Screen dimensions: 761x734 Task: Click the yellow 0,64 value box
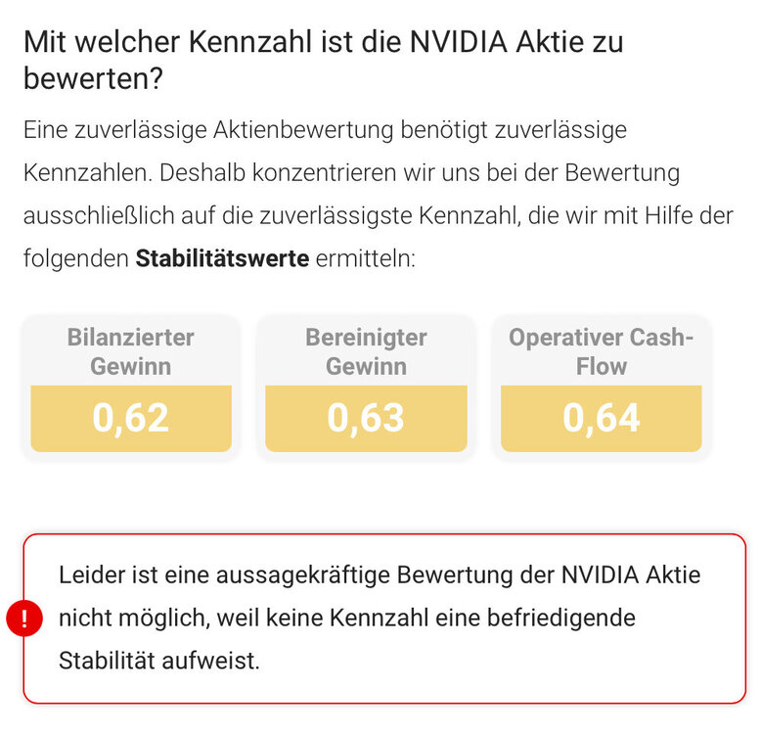tap(601, 418)
